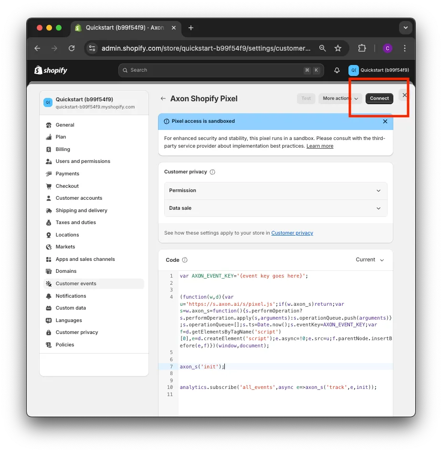Click code line 7 axon_s('init')

pos(202,366)
